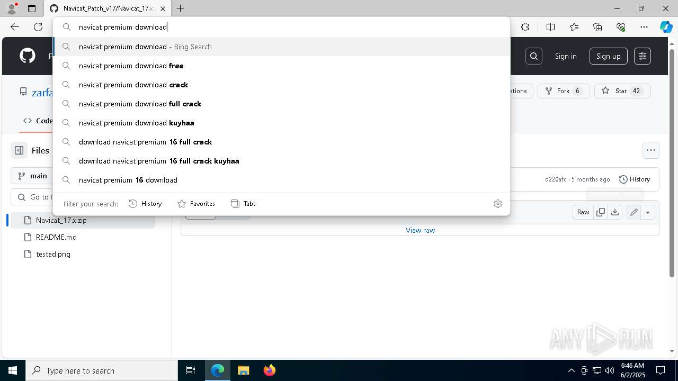Open the browser Favorites star icon
Screen dimensions: 678x381
coord(574,27)
